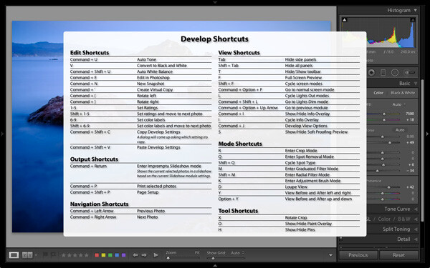The image size is (430, 268).
Task: Click the Previous settings button
Action: [358, 255]
